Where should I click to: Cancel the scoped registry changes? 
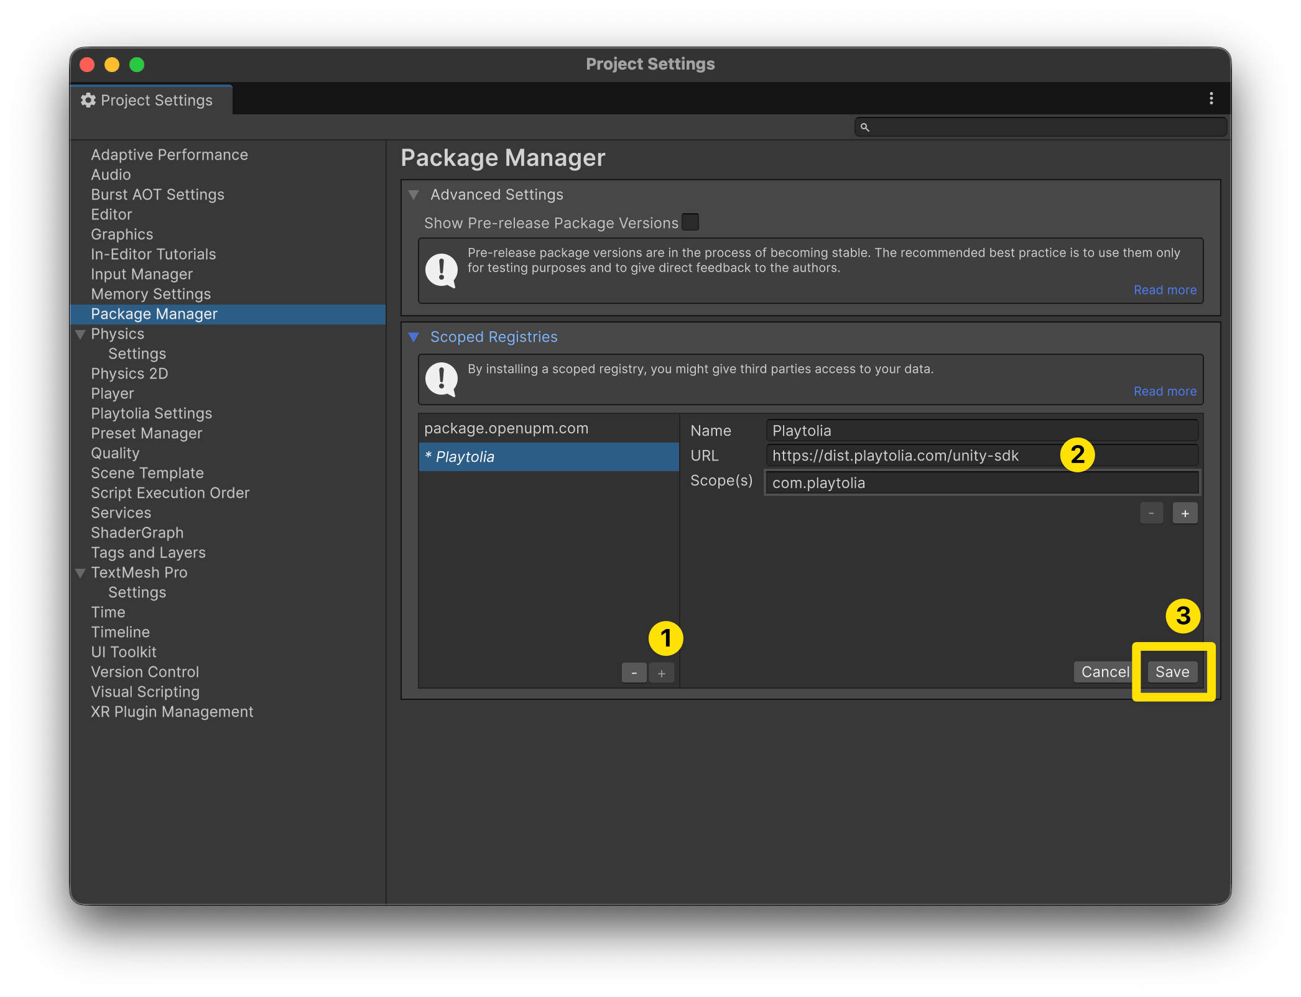point(1105,672)
